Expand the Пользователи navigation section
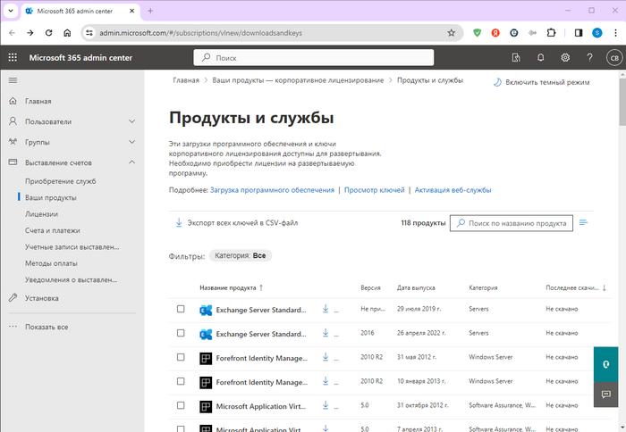Screen dimensions: 626x432 [x=131, y=121]
